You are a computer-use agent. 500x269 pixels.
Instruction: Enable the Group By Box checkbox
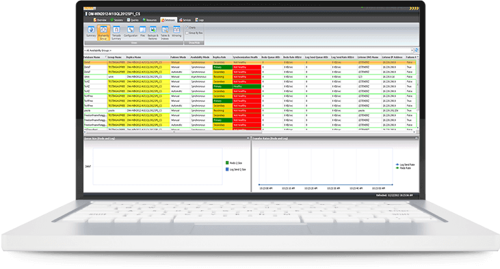tap(187, 33)
